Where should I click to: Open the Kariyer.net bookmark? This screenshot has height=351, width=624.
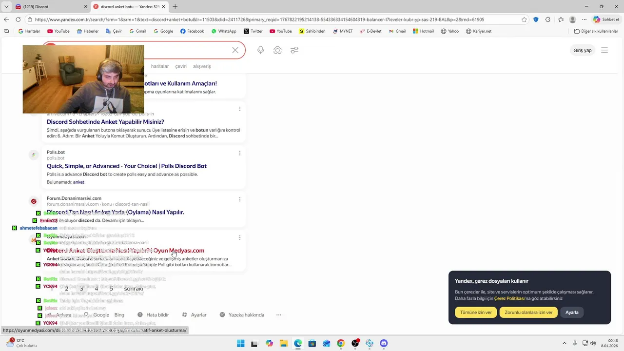[479, 31]
